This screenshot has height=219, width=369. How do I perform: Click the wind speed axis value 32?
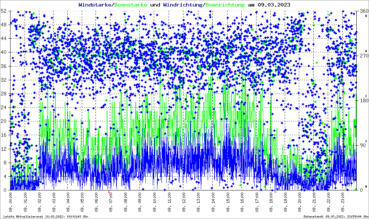(4, 80)
